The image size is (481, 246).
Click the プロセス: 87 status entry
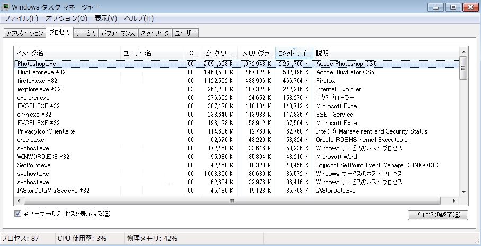coord(20,239)
